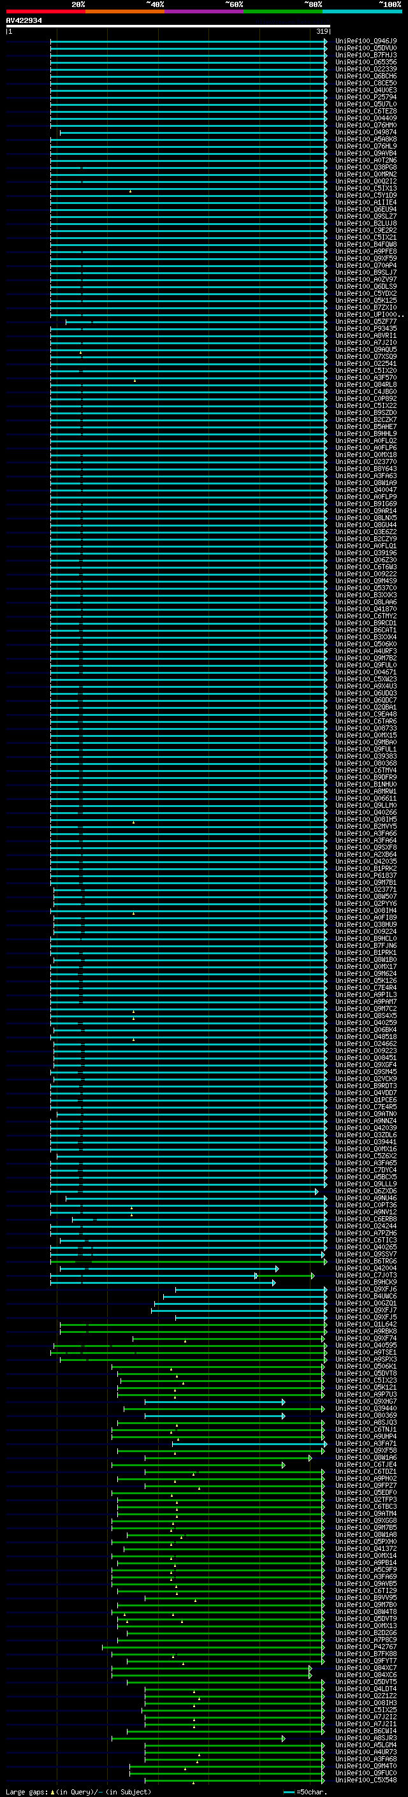Select label UniRef100_Q84XC6
Screen dimensions: 408x1797
point(366,1675)
